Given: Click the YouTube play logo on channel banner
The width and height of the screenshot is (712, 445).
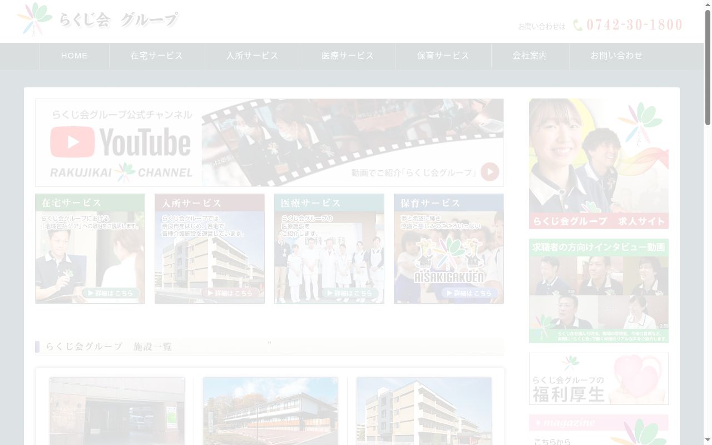Looking at the screenshot, I should (x=73, y=142).
